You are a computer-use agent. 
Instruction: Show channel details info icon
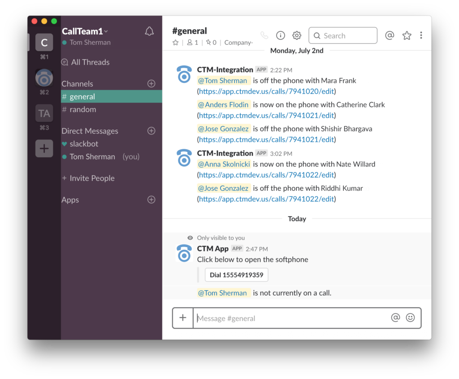pyautogui.click(x=281, y=35)
